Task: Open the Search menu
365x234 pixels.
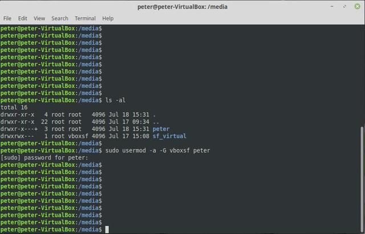Action: (x=59, y=18)
